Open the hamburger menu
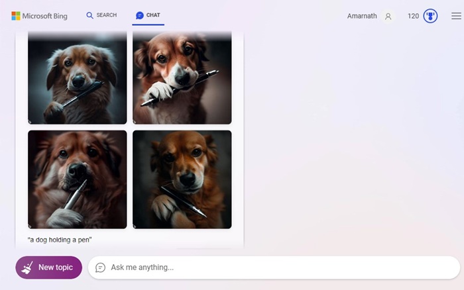Image resolution: width=464 pixels, height=290 pixels. coord(456,16)
